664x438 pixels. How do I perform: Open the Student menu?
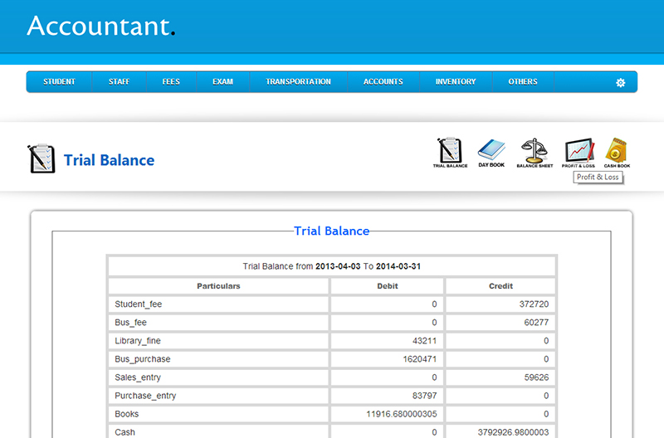pos(59,82)
